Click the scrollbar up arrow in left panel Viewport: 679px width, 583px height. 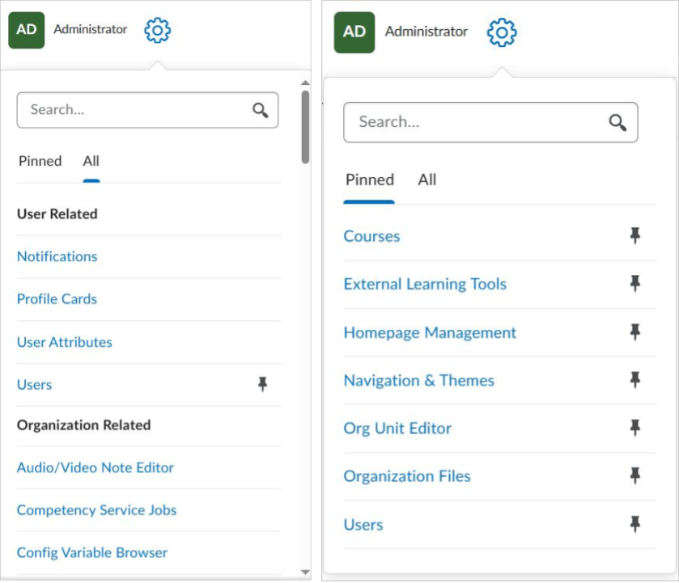pos(305,82)
